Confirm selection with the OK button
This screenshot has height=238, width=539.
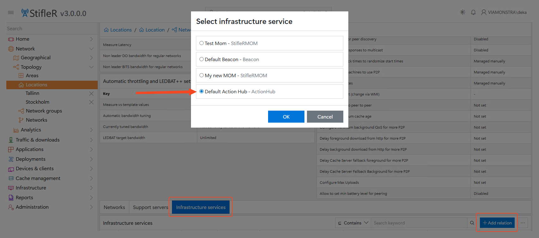(286, 117)
